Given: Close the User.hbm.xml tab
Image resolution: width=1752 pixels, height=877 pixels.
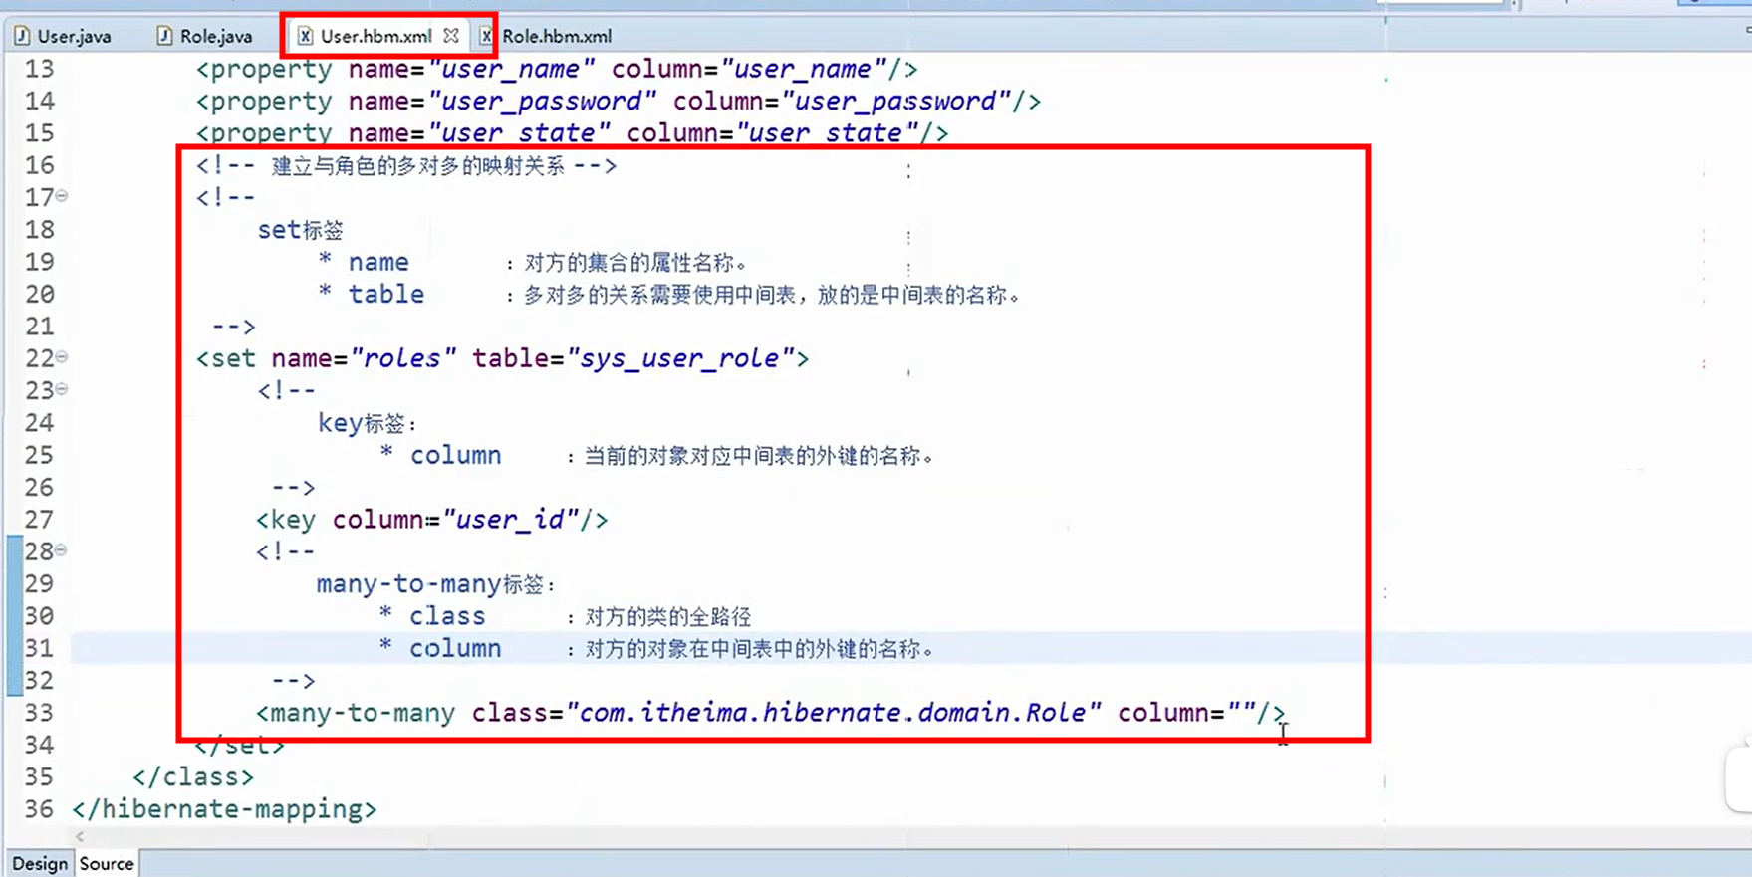Looking at the screenshot, I should (x=451, y=35).
